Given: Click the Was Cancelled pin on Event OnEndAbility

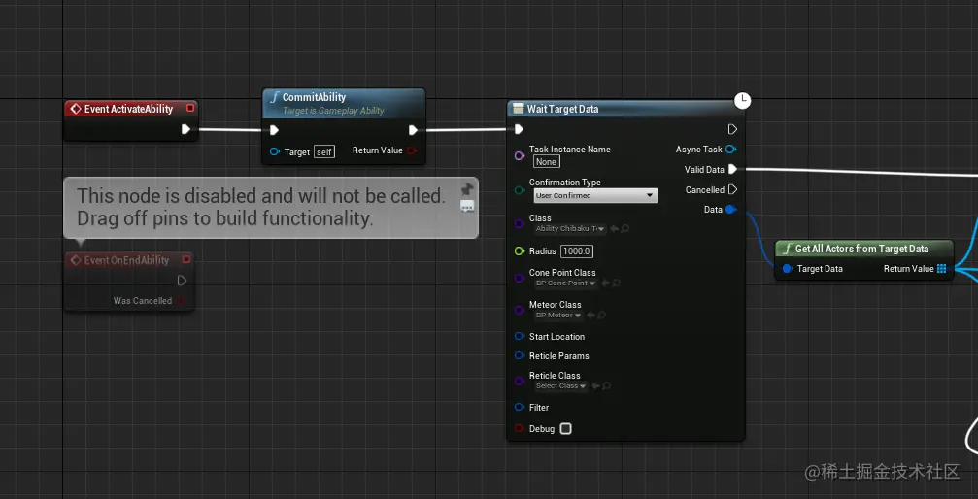Looking at the screenshot, I should tap(181, 301).
